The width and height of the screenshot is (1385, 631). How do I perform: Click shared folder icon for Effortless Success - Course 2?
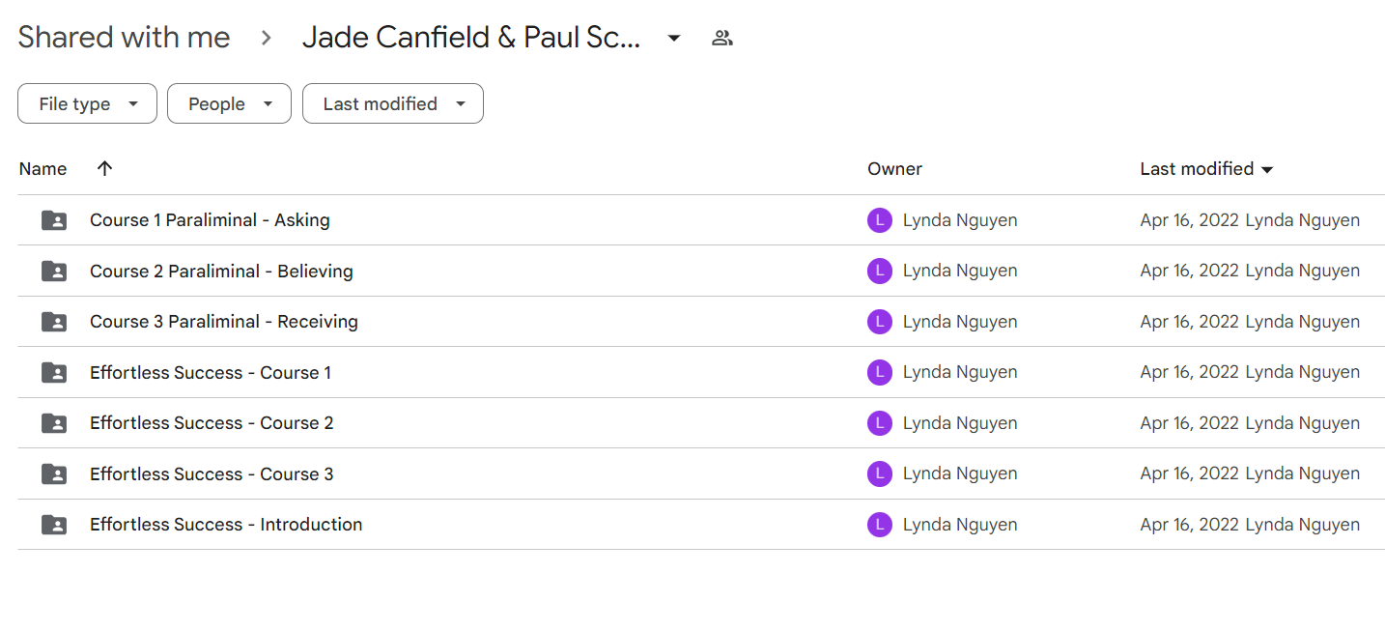(x=54, y=423)
